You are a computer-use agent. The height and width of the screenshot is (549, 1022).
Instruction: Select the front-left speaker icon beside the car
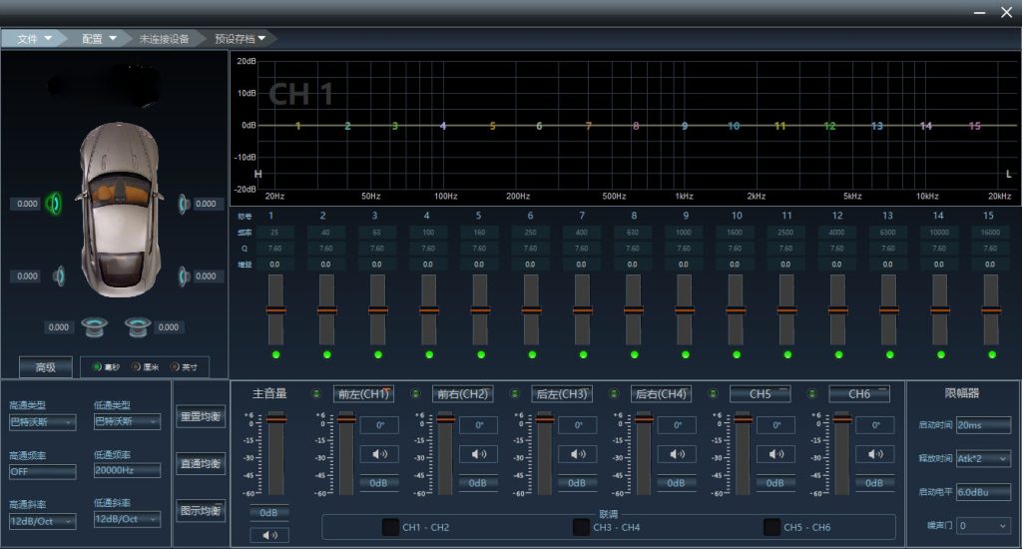[54, 204]
